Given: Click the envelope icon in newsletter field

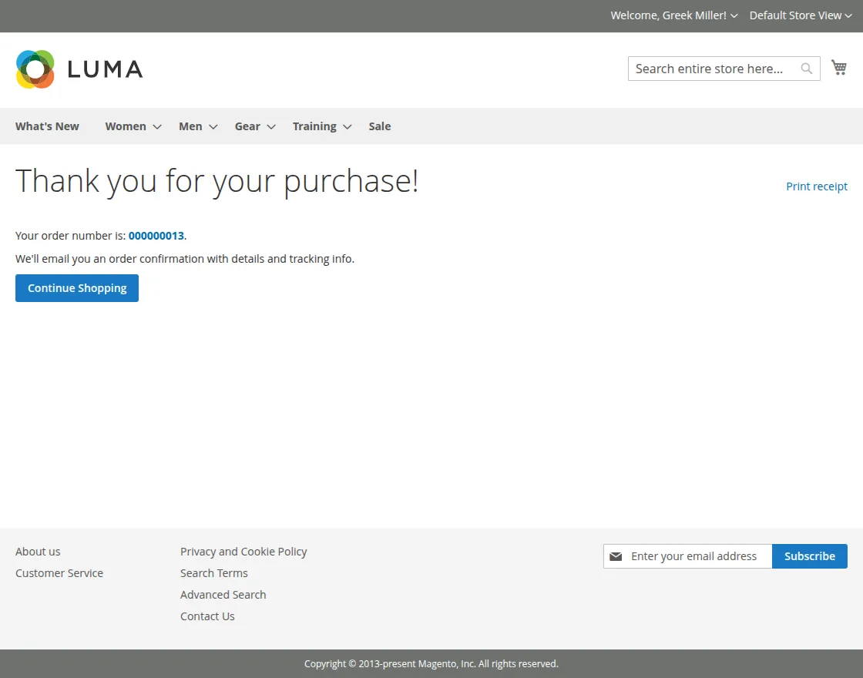Looking at the screenshot, I should (x=616, y=556).
